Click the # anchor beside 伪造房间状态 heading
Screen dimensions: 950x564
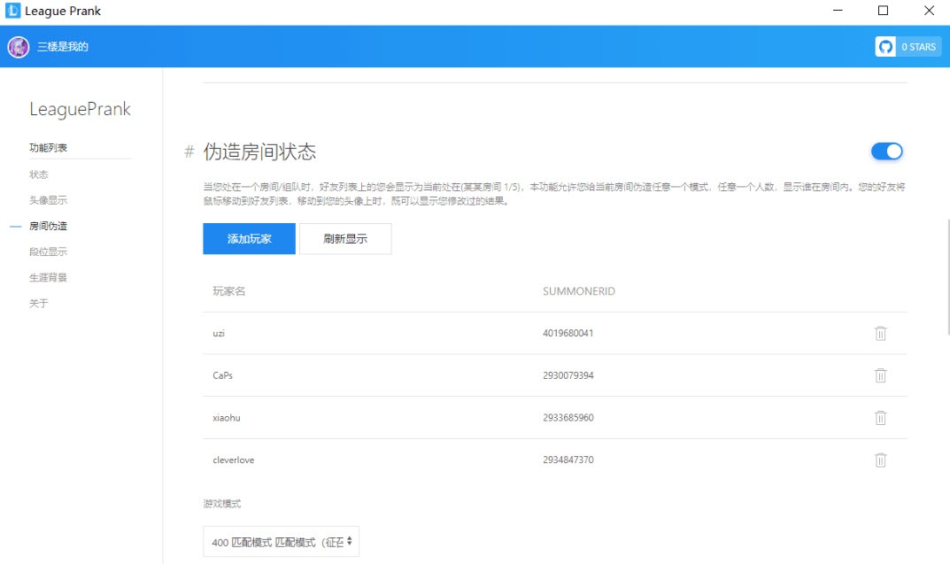tap(187, 151)
